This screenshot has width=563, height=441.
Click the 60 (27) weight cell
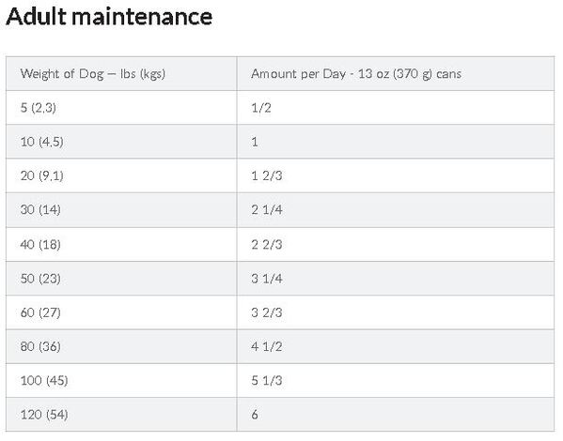point(121,312)
